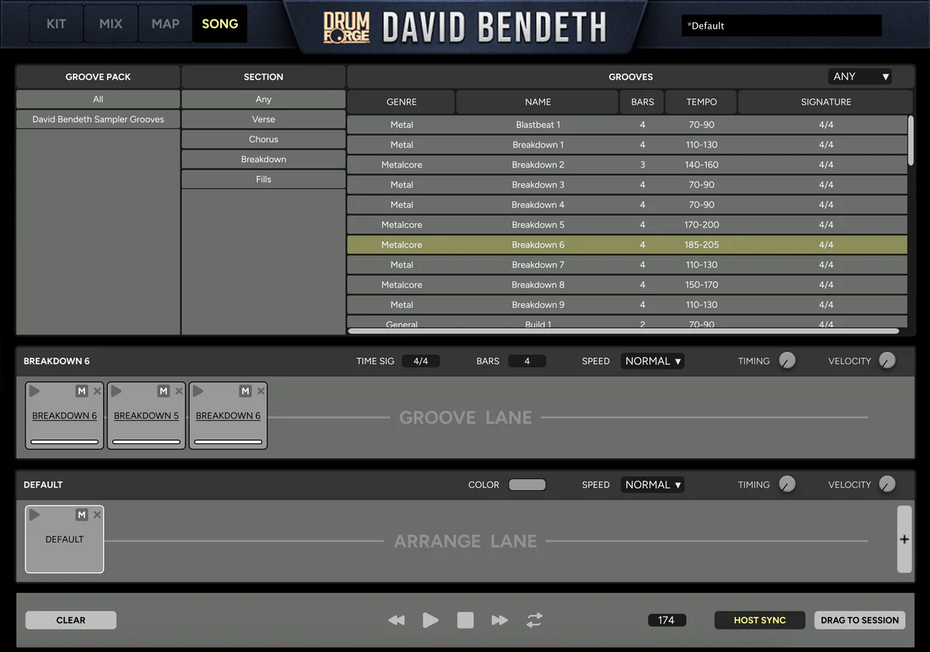Open the Grooves ANY filter dropdown
Image resolution: width=930 pixels, height=652 pixels.
860,77
